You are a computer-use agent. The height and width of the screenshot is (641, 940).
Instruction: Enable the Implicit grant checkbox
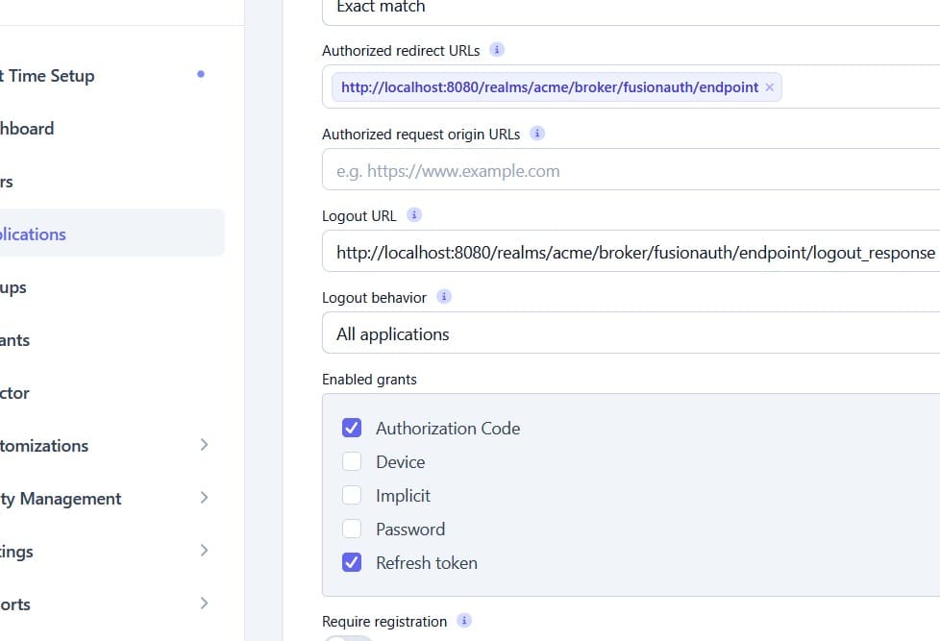coord(352,496)
